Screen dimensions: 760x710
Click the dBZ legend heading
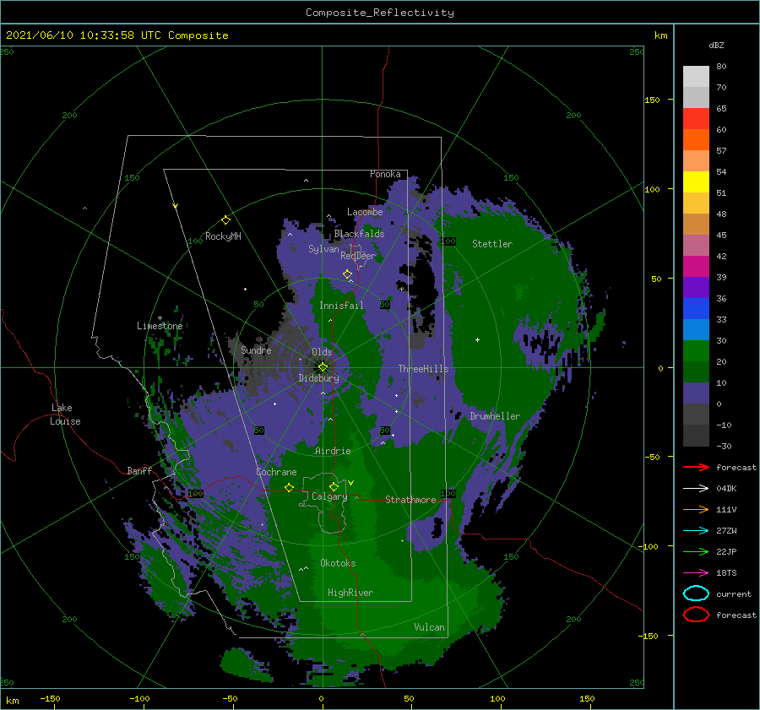(716, 46)
